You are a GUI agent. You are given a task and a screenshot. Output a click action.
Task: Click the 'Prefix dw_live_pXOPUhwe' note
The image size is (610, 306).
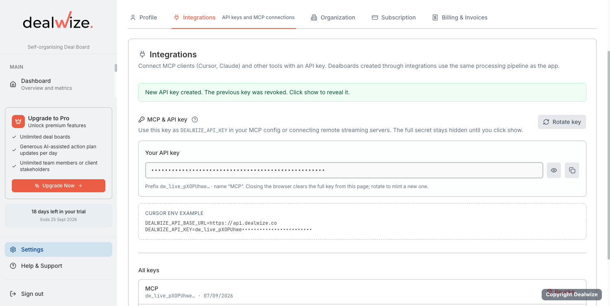coord(287,187)
